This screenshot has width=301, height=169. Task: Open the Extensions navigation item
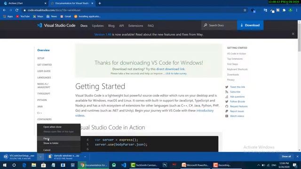(x=136, y=26)
